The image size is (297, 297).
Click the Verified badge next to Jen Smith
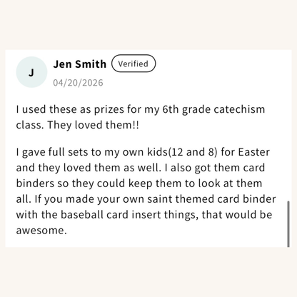(x=134, y=64)
